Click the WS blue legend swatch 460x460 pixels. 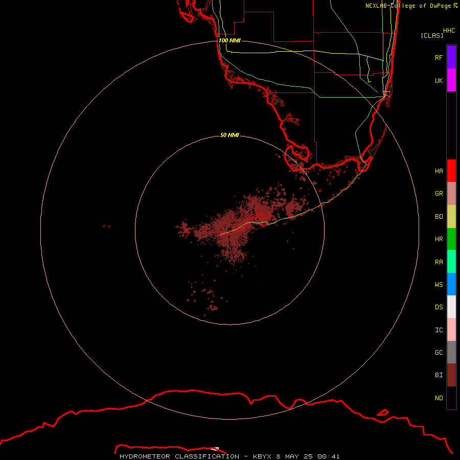451,284
